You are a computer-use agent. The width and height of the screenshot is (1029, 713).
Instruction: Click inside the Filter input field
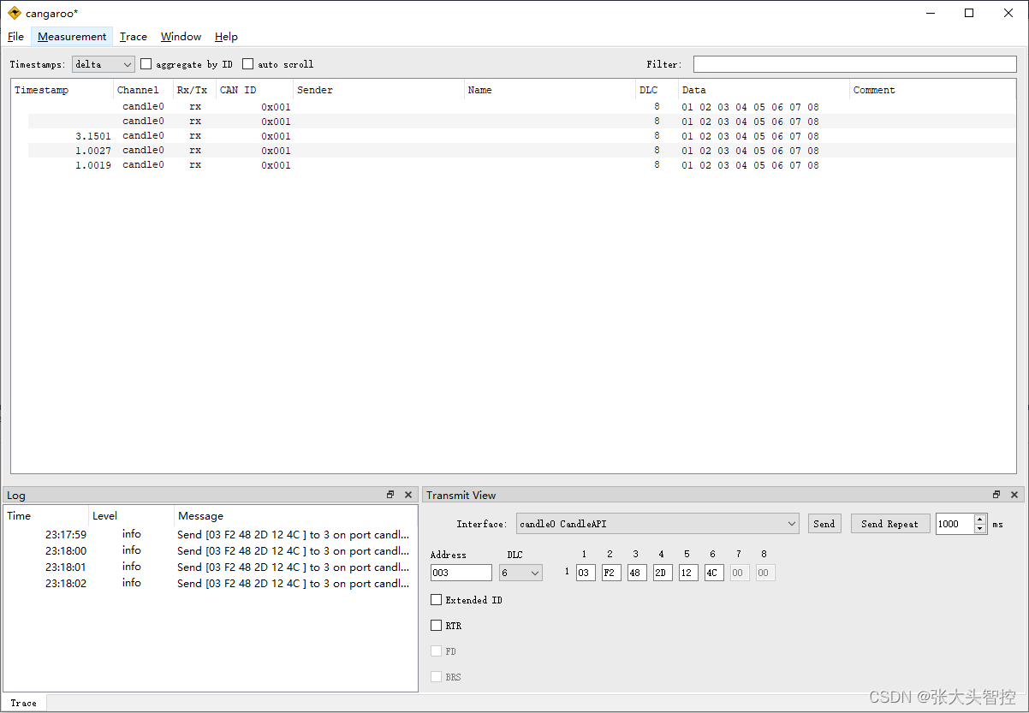pos(853,63)
